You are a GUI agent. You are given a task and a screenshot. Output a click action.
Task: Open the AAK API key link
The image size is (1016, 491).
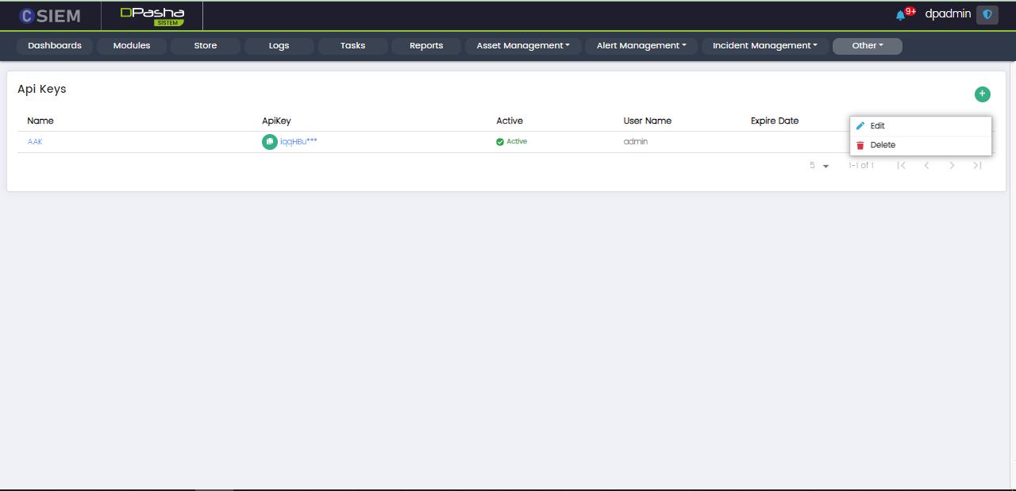35,142
